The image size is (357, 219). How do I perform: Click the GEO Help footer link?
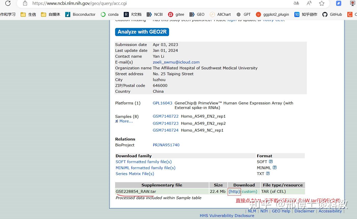[281, 211]
